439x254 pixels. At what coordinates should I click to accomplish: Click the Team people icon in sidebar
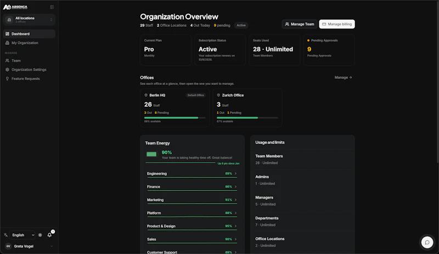(7, 61)
